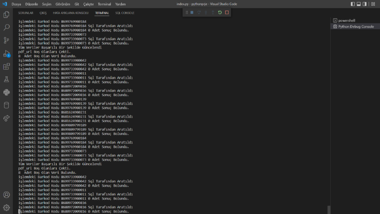Toggle bottom panel layout icon
This screenshot has height=214, width=380.
click(358, 4)
